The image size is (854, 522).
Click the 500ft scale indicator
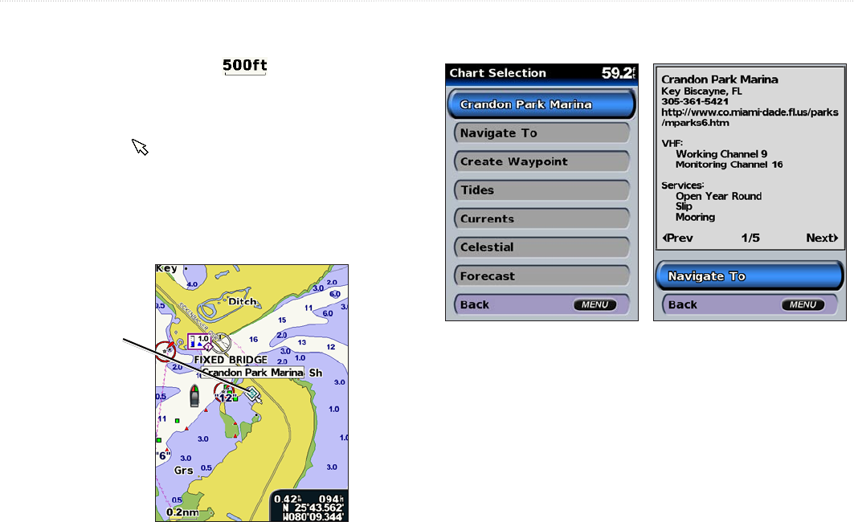coord(245,66)
